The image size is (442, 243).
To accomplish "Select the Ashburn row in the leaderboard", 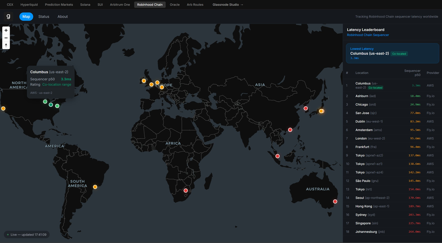I will (392, 96).
